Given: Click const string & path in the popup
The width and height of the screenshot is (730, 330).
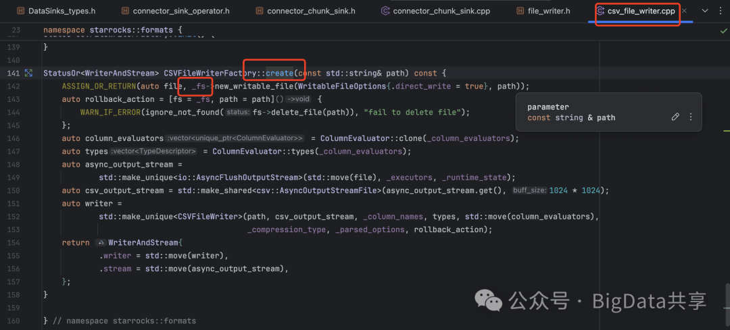Looking at the screenshot, I should tap(571, 117).
